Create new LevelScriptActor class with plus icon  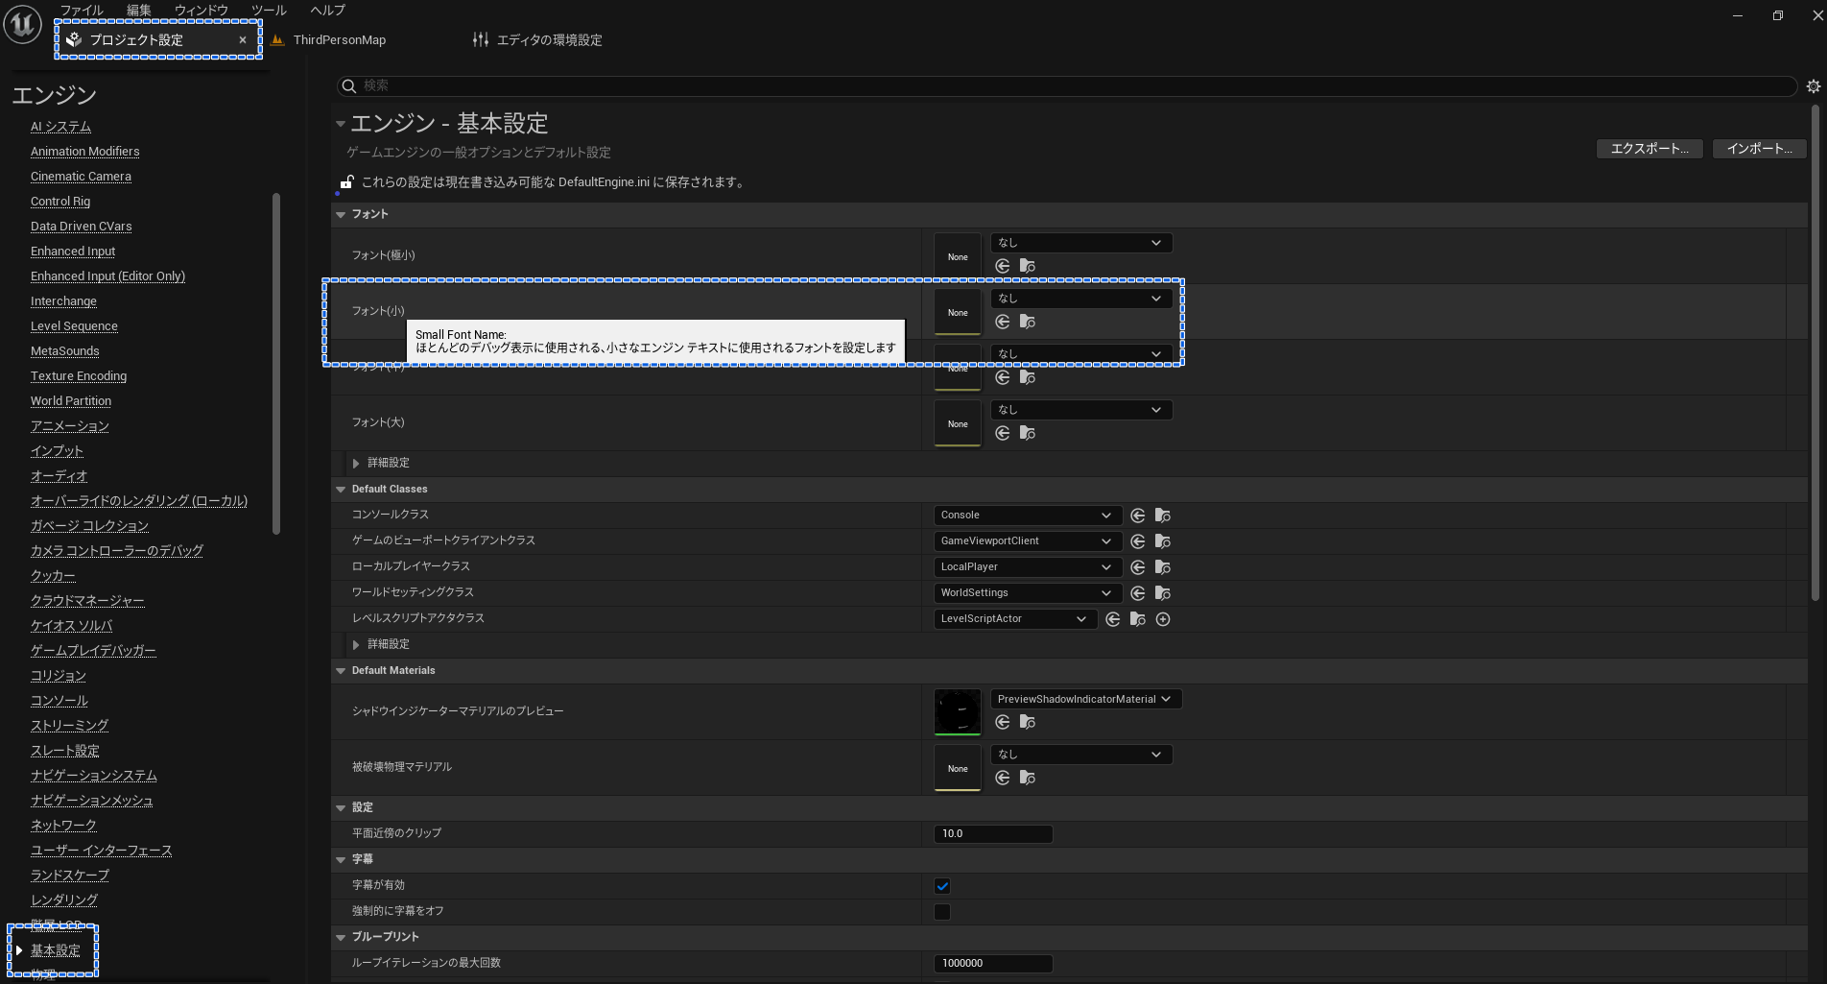tap(1163, 619)
